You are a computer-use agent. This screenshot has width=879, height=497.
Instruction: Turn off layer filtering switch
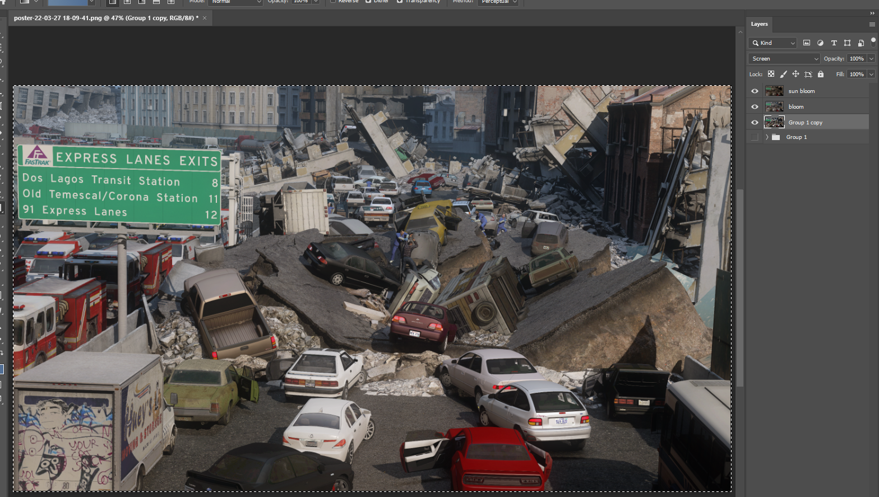click(873, 41)
